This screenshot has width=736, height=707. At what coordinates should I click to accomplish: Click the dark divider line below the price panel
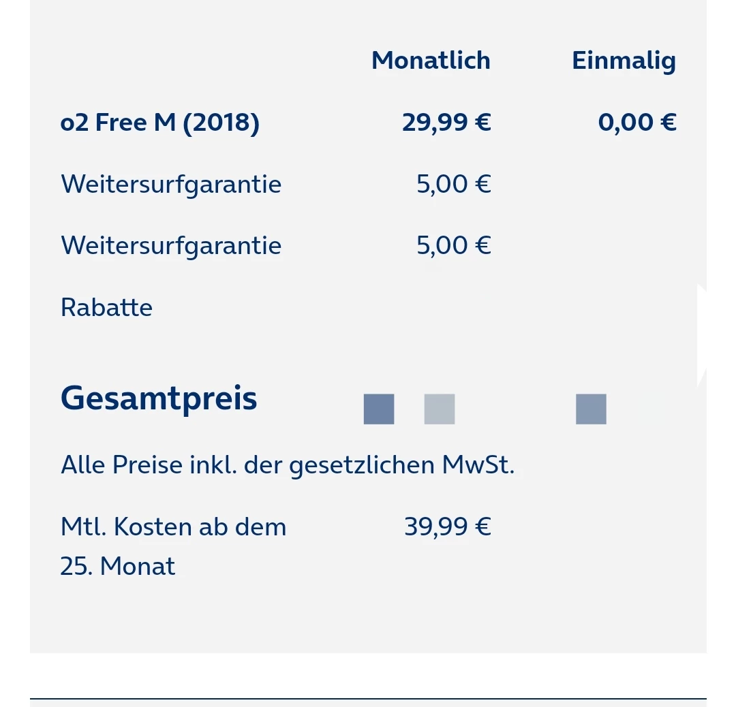pos(368,699)
